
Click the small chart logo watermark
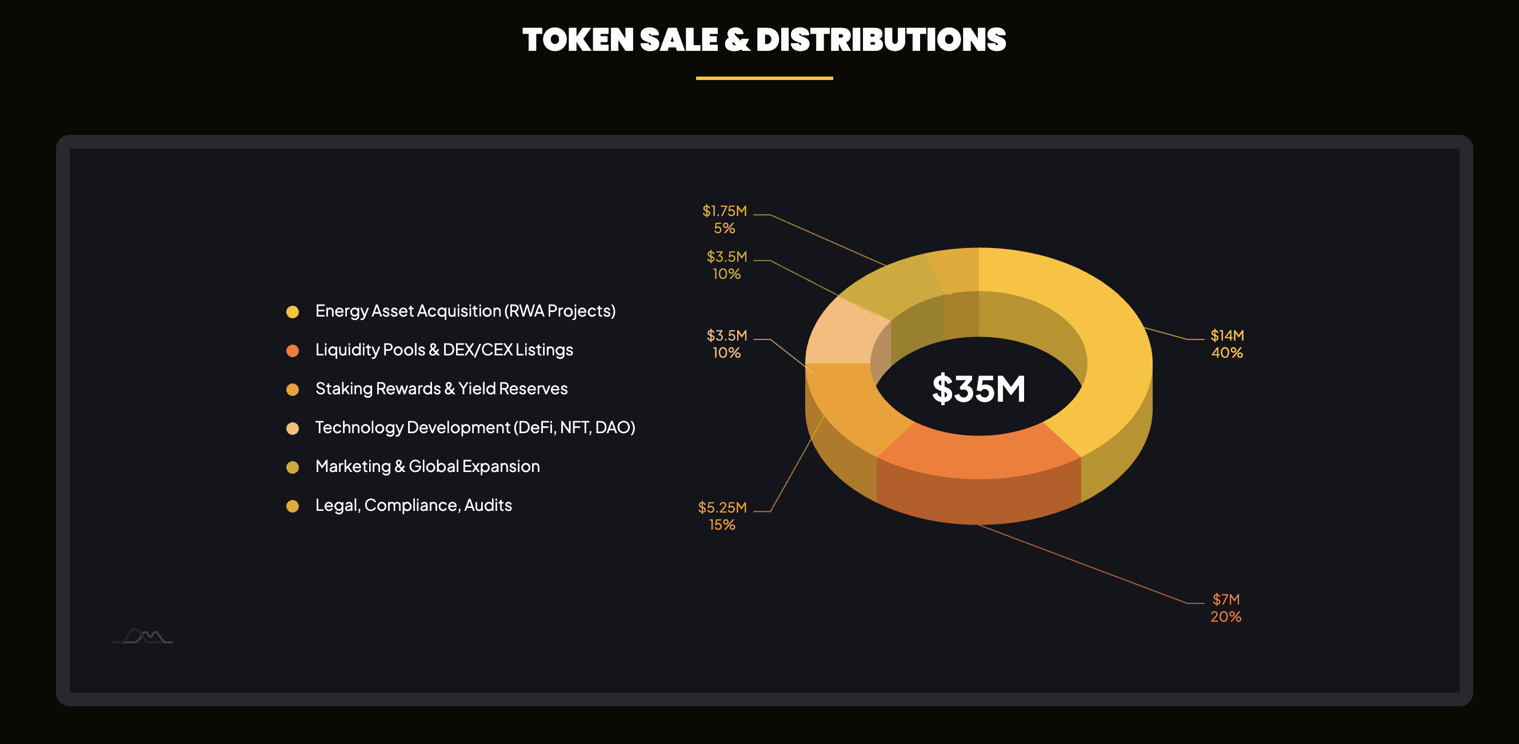click(142, 636)
